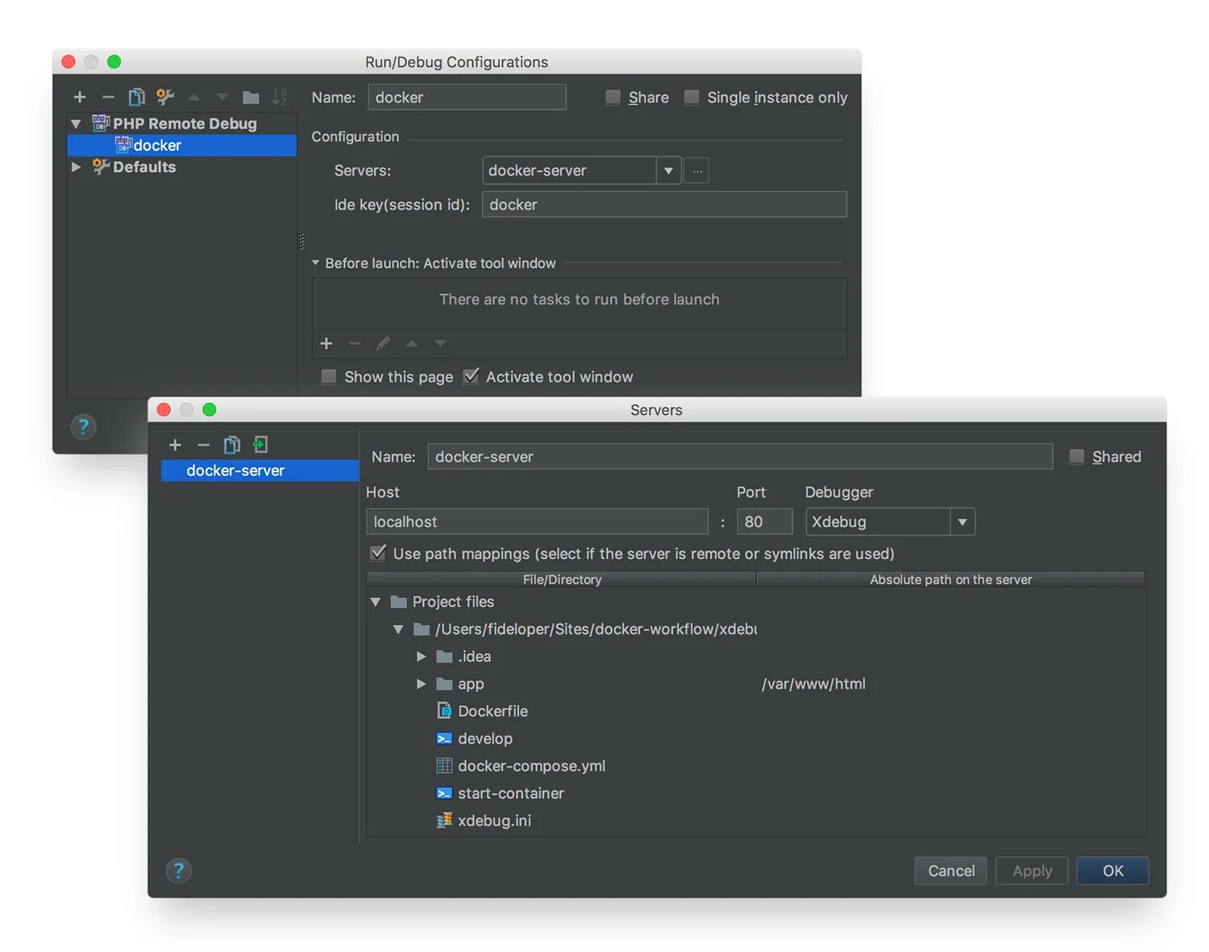Image resolution: width=1209 pixels, height=952 pixels.
Task: Select docker-compose.yml file name
Action: 532,766
